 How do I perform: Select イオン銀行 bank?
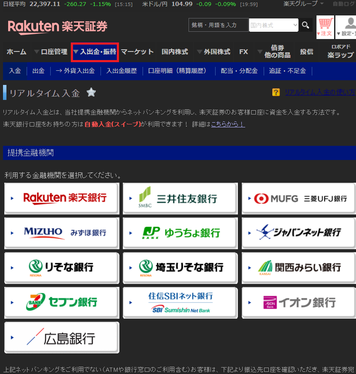(299, 302)
